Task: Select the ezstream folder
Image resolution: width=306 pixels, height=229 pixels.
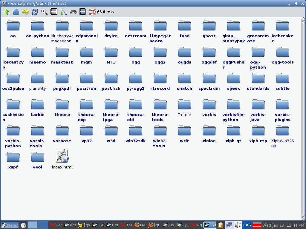Action: [x=136, y=29]
